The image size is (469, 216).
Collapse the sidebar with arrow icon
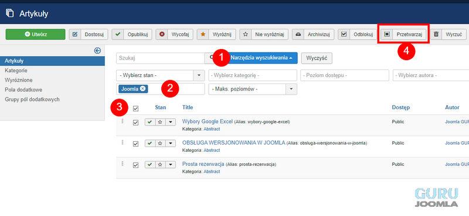(97, 51)
